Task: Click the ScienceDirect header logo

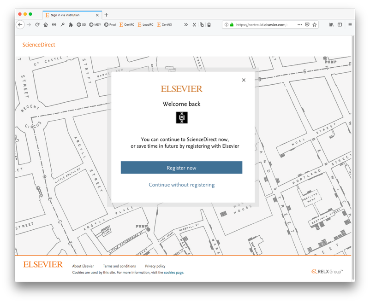Action: coord(39,45)
